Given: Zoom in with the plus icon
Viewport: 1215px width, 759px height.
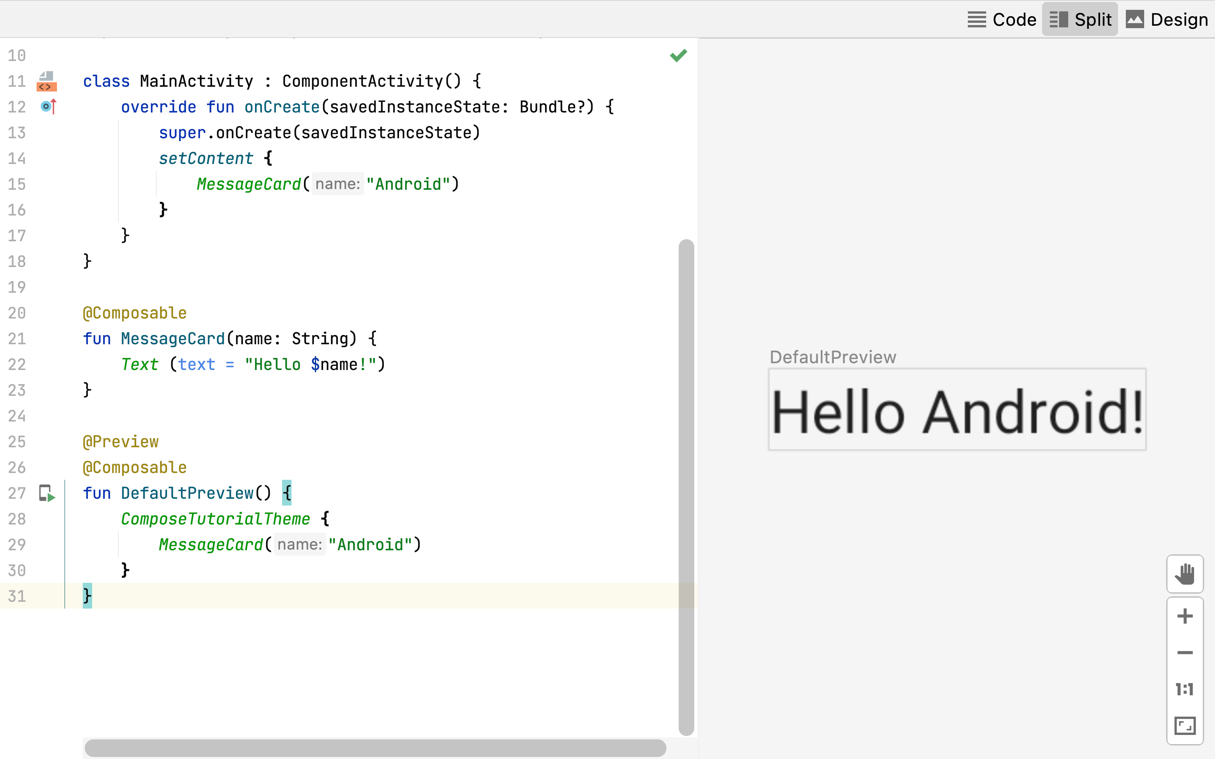Looking at the screenshot, I should 1185,616.
